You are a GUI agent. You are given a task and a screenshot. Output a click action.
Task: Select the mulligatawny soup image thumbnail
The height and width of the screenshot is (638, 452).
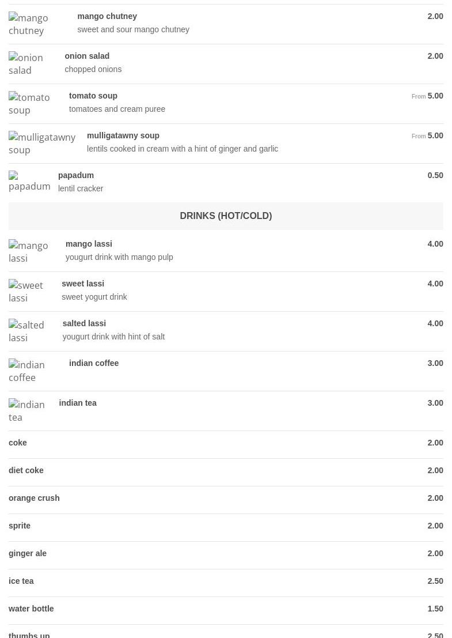[42, 144]
